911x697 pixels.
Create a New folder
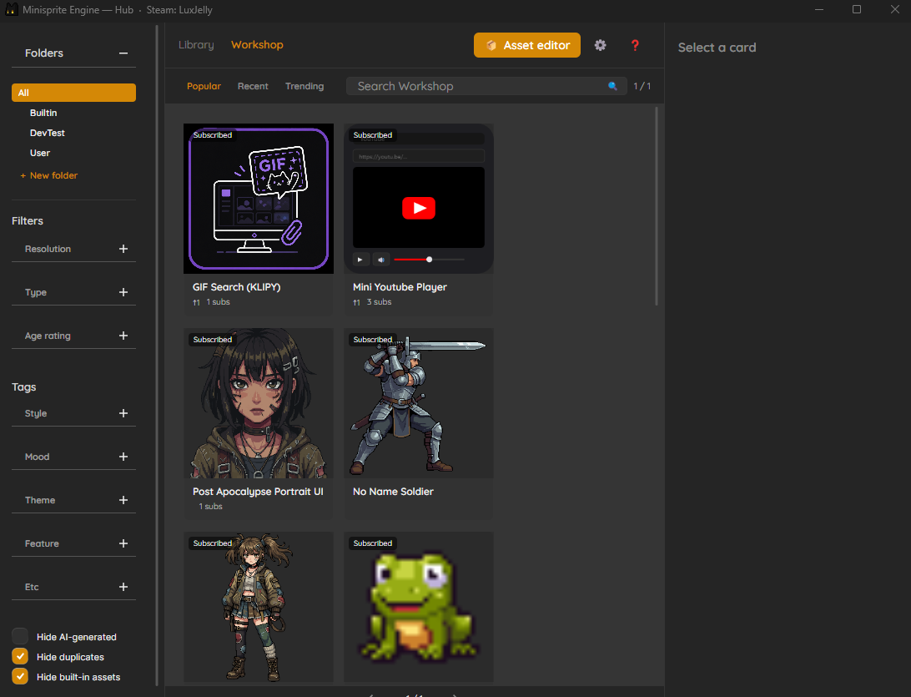click(48, 175)
